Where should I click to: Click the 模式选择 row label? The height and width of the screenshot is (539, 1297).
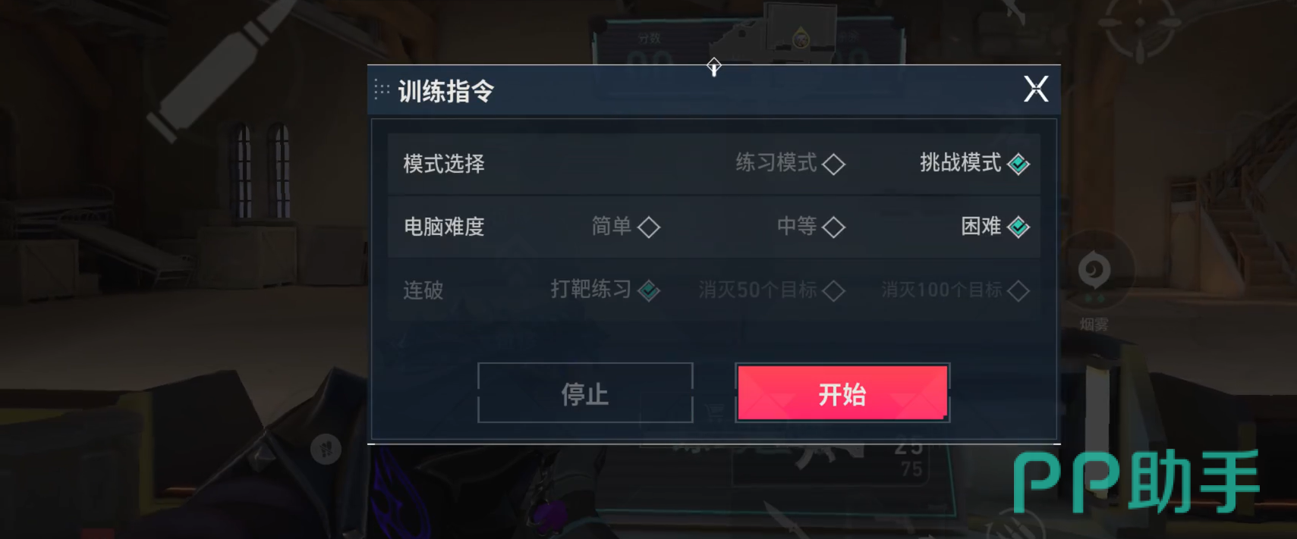pos(444,164)
